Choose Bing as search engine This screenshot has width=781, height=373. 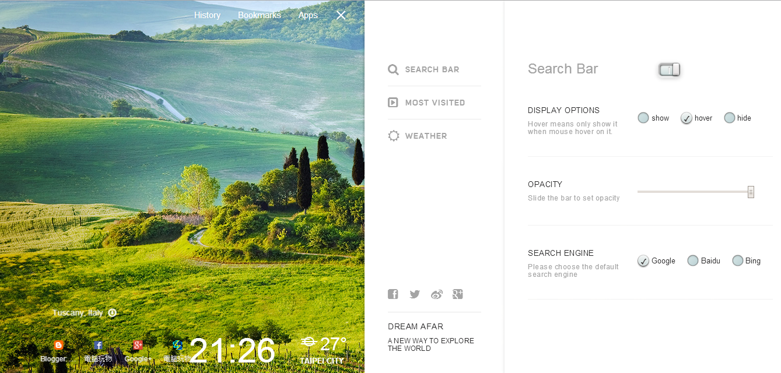pyautogui.click(x=738, y=261)
